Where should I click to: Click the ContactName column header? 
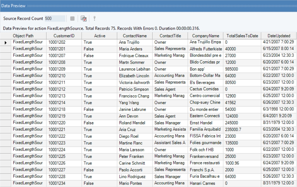coord(135,36)
